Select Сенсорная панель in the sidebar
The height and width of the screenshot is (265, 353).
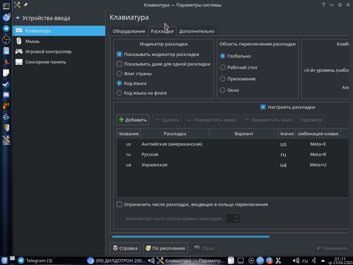pyautogui.click(x=46, y=62)
